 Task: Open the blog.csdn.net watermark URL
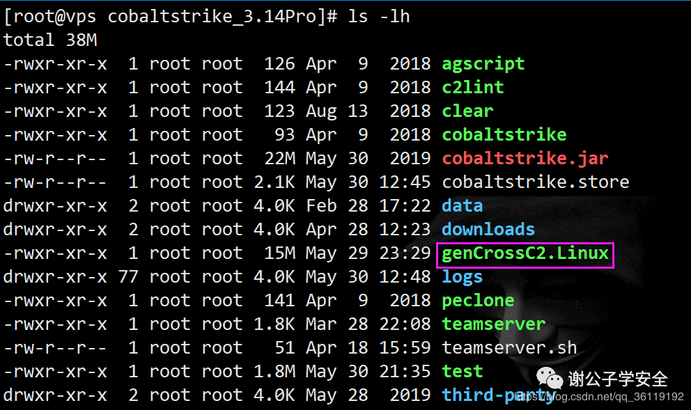click(x=599, y=397)
